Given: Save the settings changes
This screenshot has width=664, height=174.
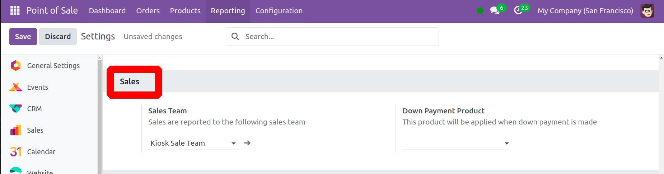Looking at the screenshot, I should 23,37.
